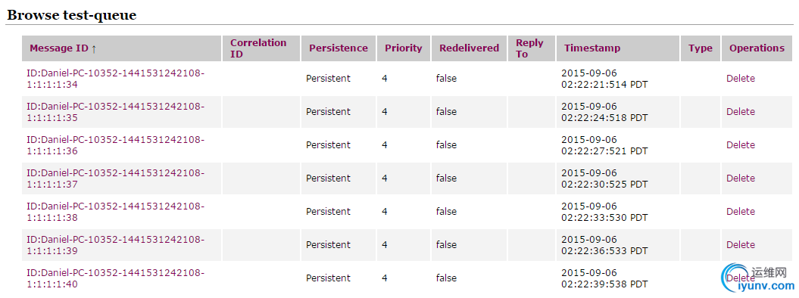Open message ID ending in 1:1:1:1:34
The image size is (799, 298).
point(115,79)
